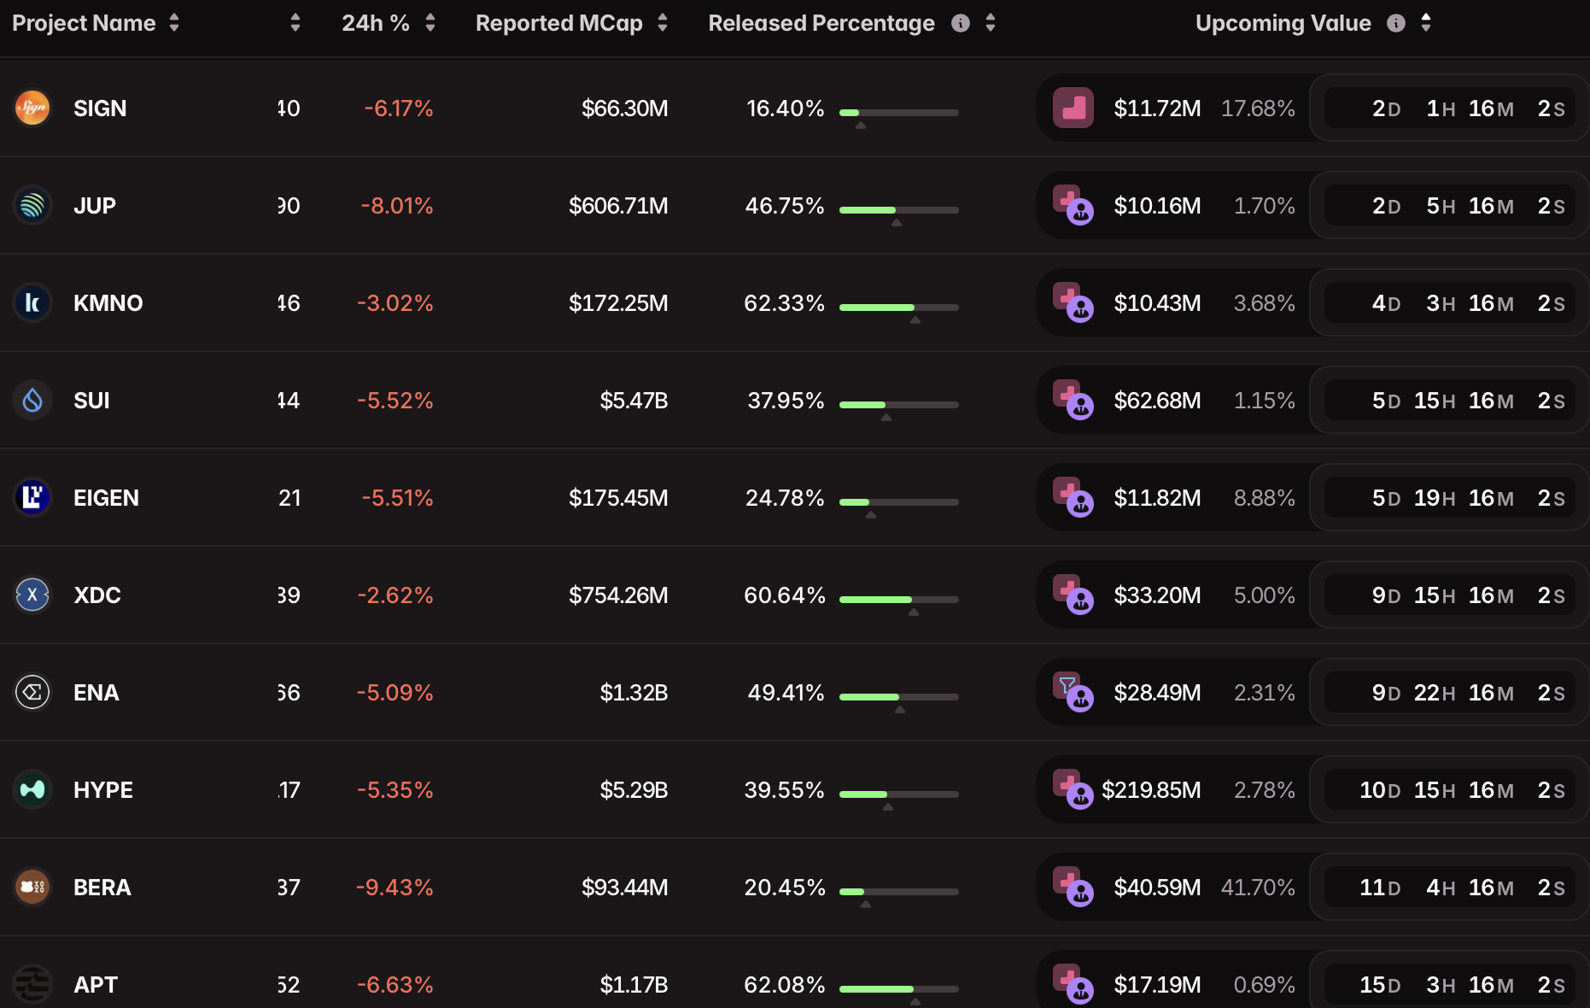Sort by Reported MCap column
Viewport: 1590px width, 1008px height.
point(663,23)
